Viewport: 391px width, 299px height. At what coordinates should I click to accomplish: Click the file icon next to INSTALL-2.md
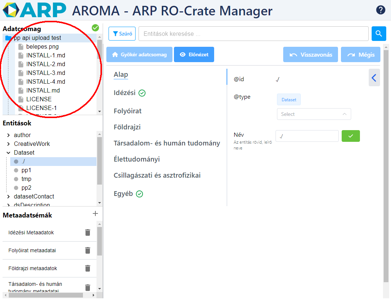[x=21, y=64]
